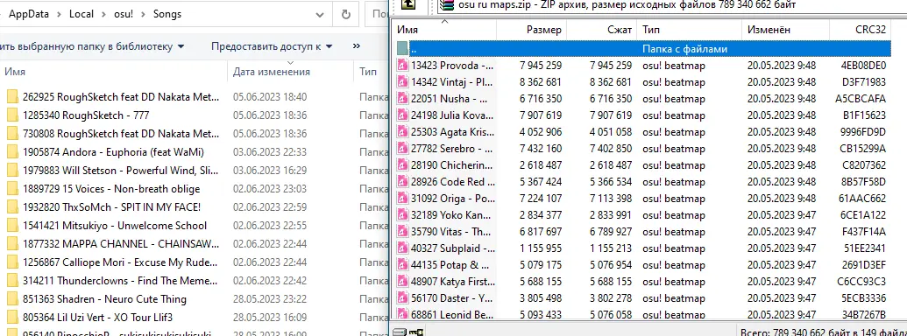Click the refresh button in Explorer address bar

[346, 14]
